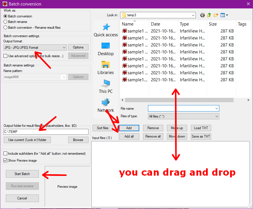Create a new folder icon

tap(216, 15)
